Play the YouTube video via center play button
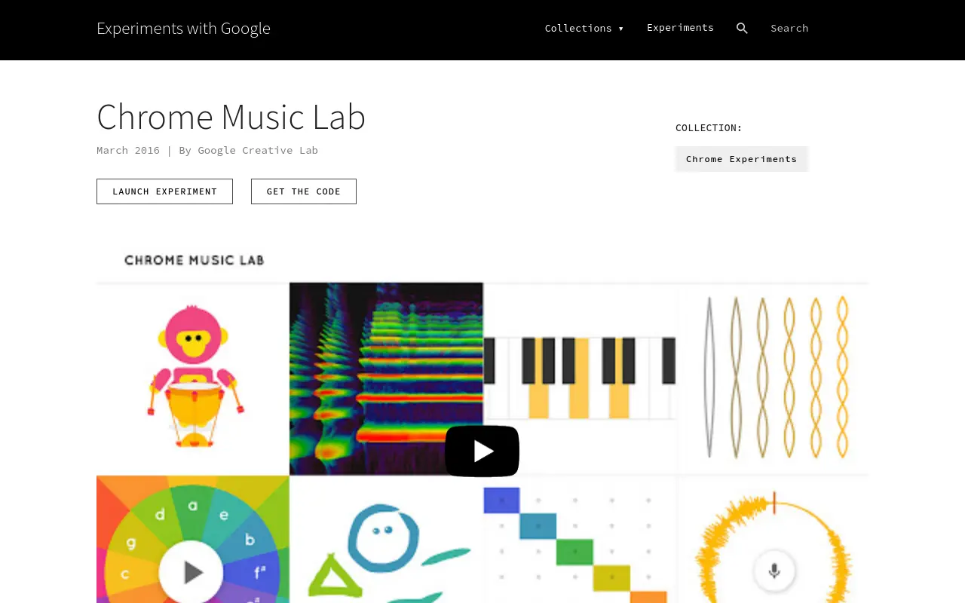 482,451
